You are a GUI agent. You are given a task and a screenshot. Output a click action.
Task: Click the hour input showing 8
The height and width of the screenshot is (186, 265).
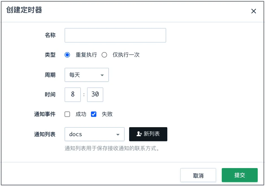click(x=72, y=94)
